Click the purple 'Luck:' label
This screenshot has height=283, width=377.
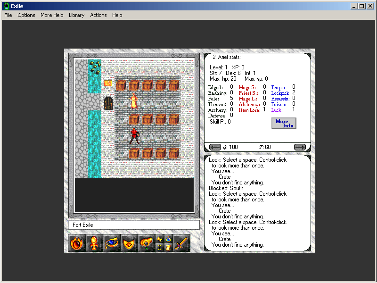(277, 110)
